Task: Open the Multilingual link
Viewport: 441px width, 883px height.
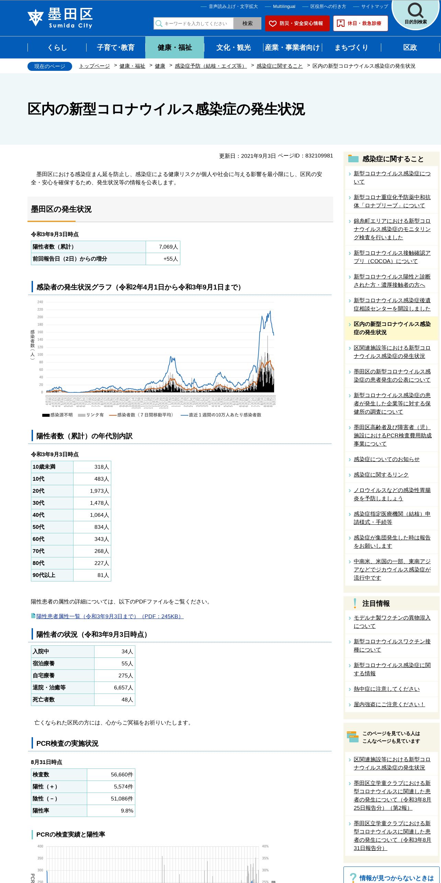Action: [284, 7]
